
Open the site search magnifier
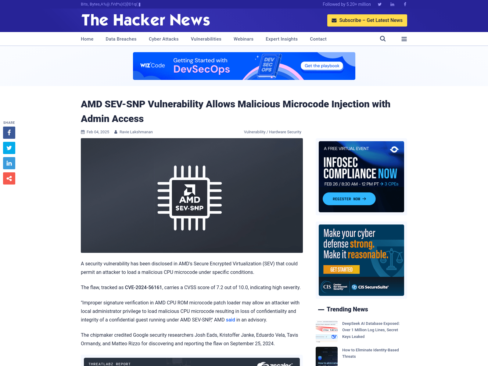click(x=383, y=39)
